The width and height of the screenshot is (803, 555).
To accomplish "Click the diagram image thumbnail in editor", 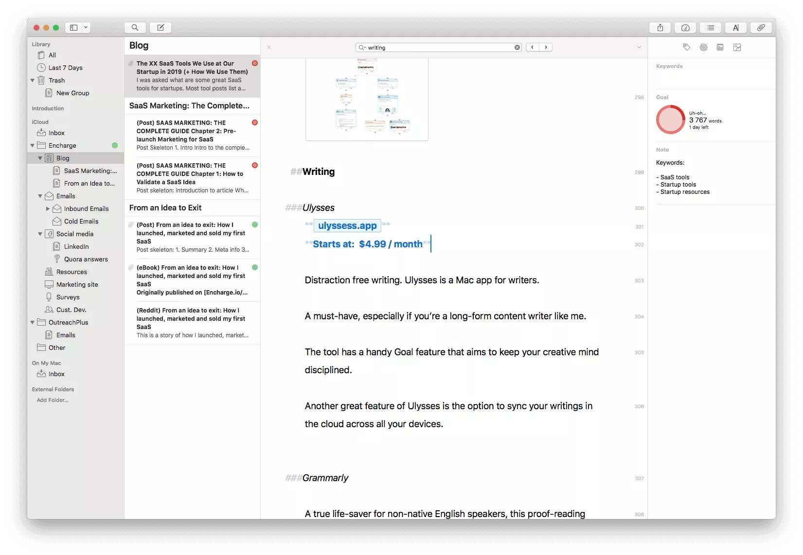I will (x=367, y=99).
